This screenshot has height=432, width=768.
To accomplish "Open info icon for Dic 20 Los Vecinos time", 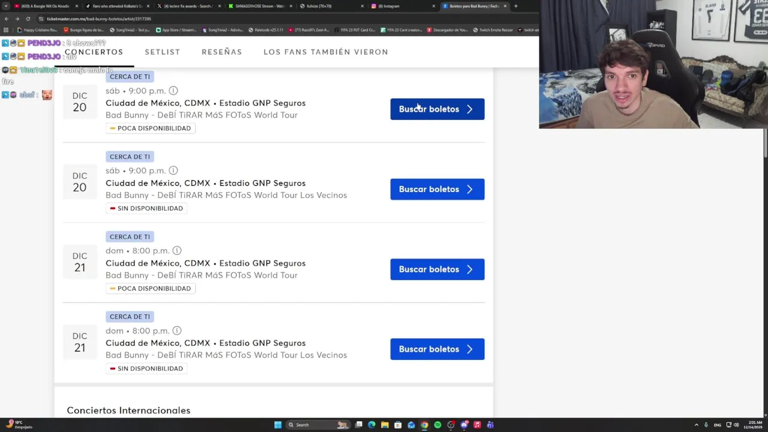I will 173,170.
